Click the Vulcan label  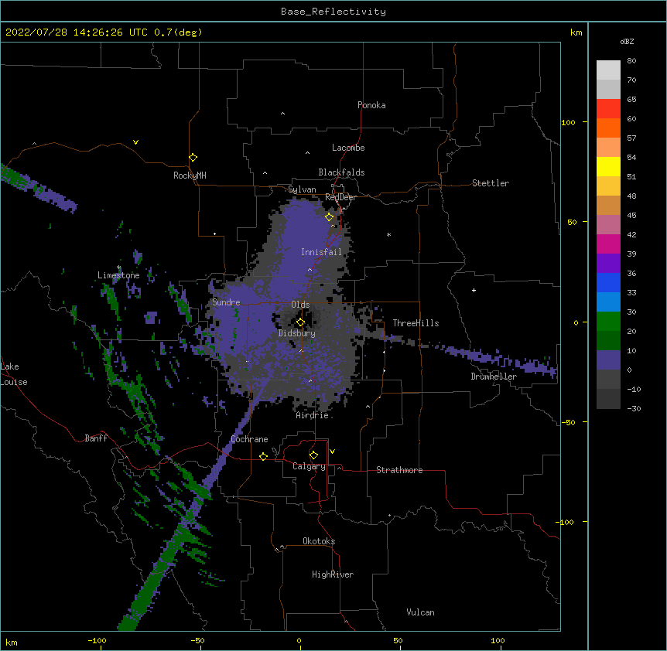coord(420,612)
